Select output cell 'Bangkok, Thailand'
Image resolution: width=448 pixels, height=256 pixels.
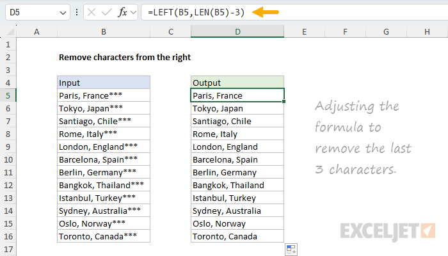[237, 185]
